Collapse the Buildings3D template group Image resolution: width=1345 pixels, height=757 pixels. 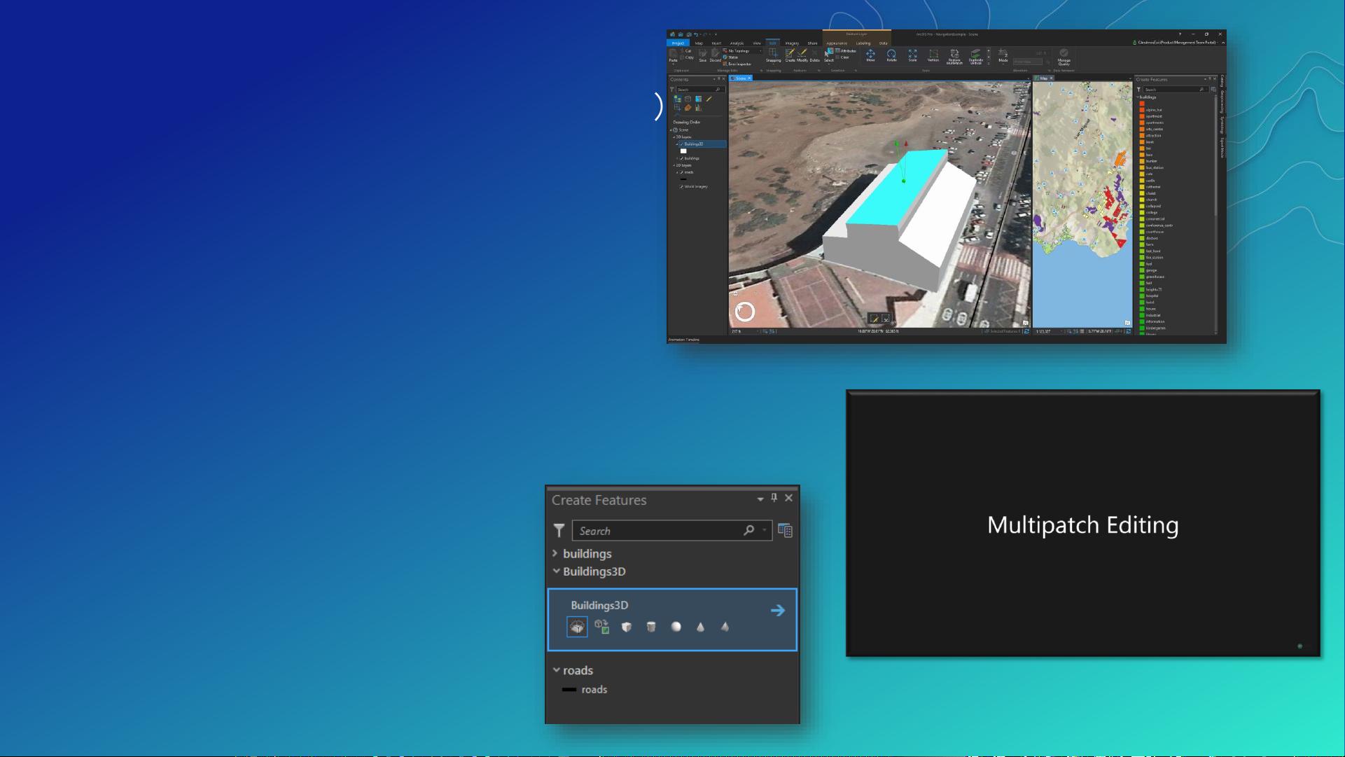coord(556,571)
